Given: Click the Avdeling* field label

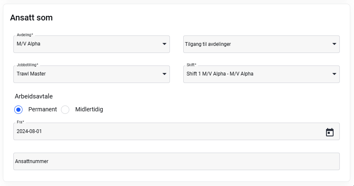Looking at the screenshot, I should (25, 35).
